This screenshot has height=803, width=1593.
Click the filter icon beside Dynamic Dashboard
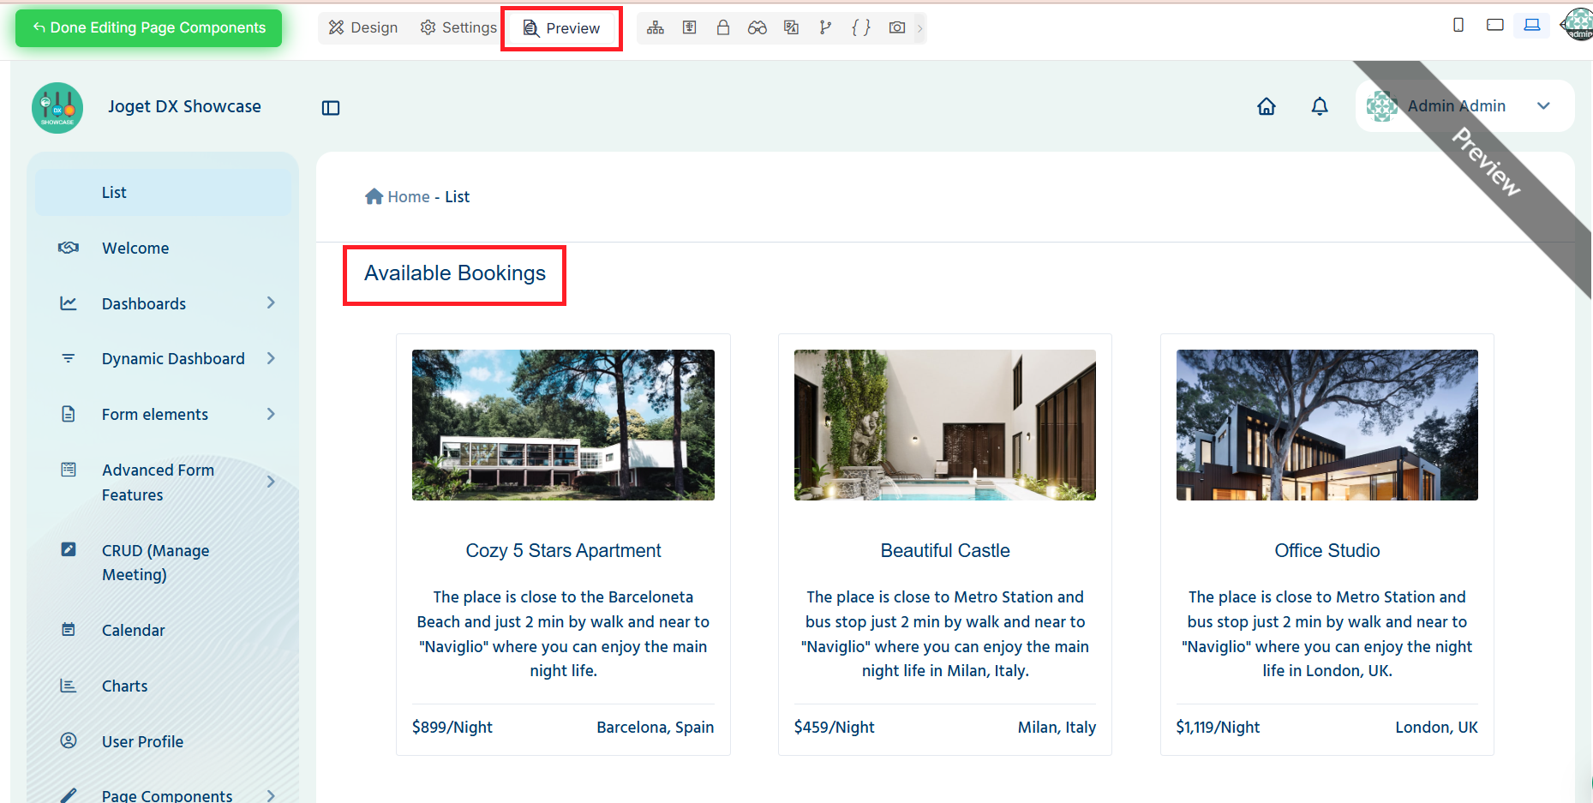(69, 358)
